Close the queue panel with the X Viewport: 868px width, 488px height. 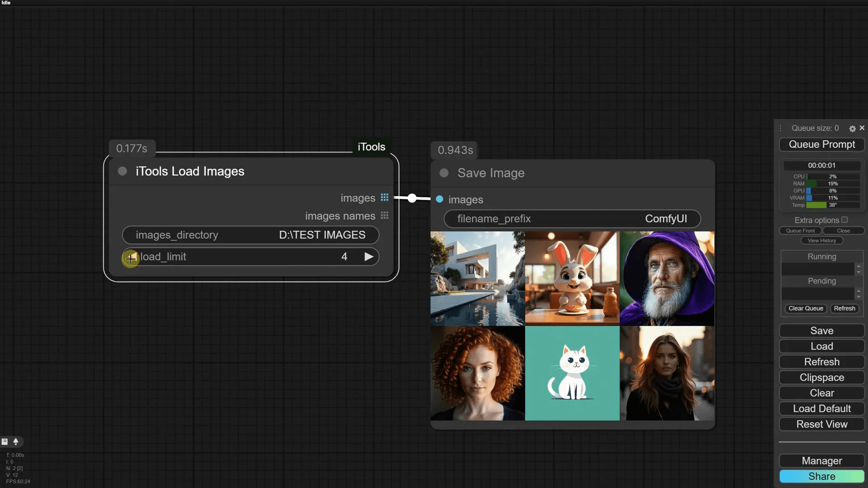[862, 128]
